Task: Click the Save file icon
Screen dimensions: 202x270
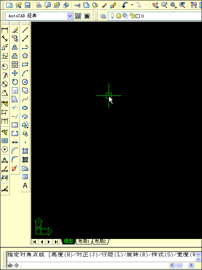Action: (27, 5)
